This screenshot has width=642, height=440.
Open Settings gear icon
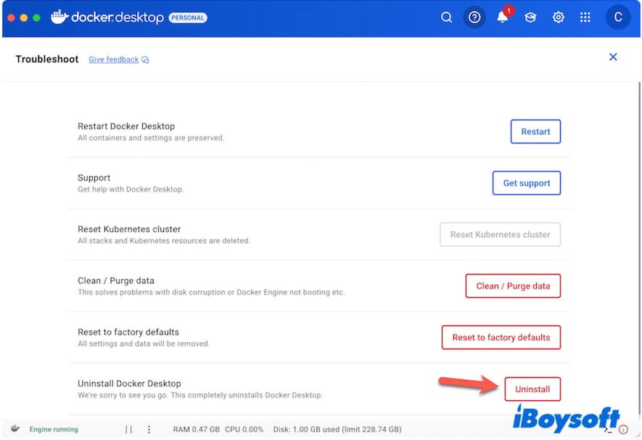tap(558, 17)
